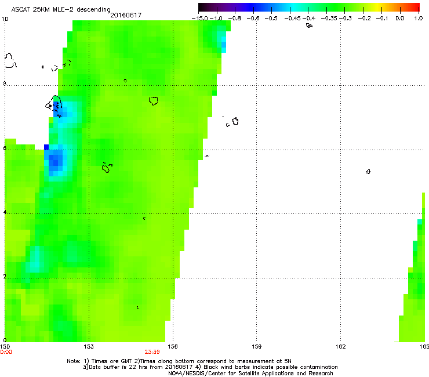The width and height of the screenshot is (429, 377).
Task: Click the "-0.3" color scale label
Action: [346, 19]
